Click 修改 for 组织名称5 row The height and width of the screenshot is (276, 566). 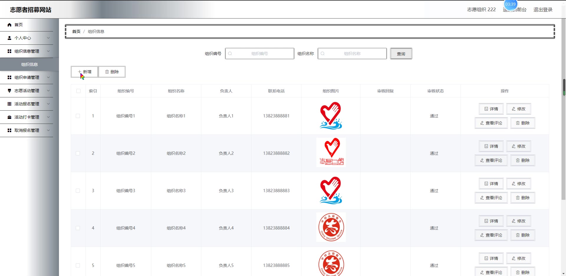[x=519, y=258]
